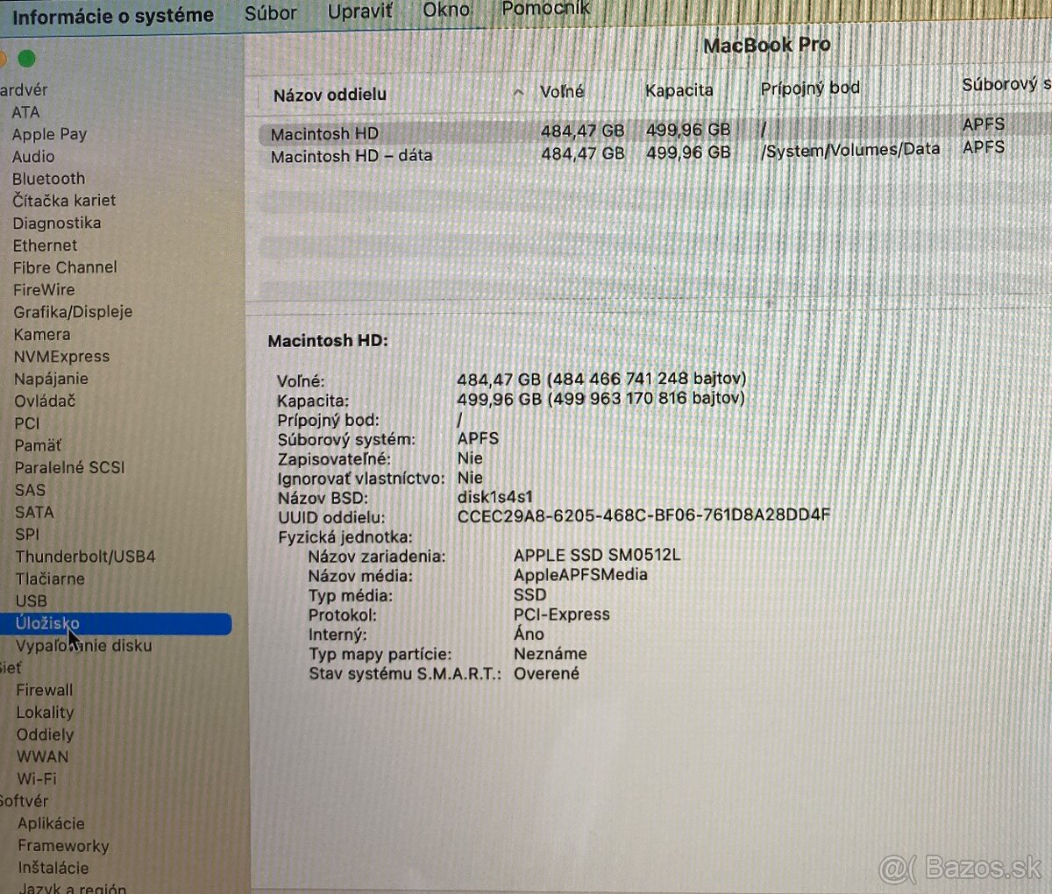
Task: Collapse the Hardvér sidebar section
Action: pos(24,89)
